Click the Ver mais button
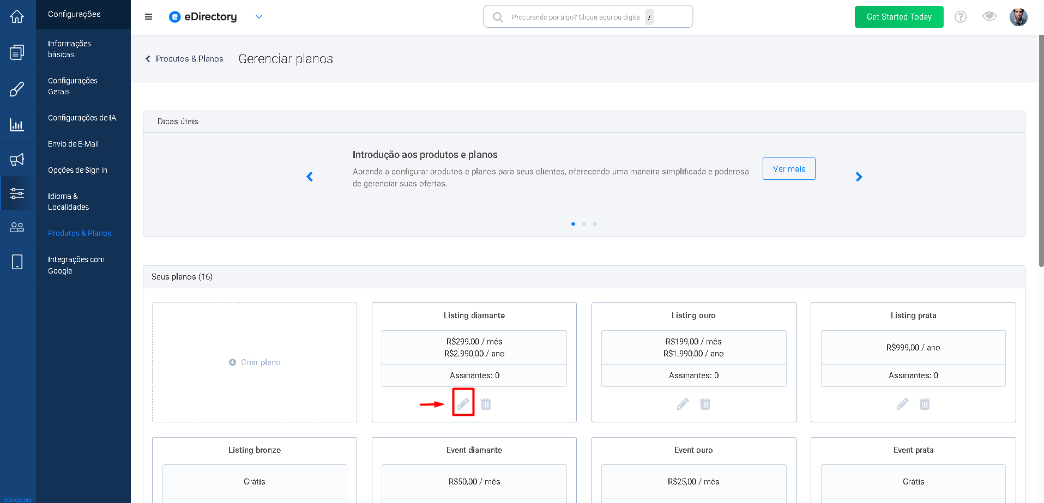Image resolution: width=1044 pixels, height=503 pixels. 789,169
